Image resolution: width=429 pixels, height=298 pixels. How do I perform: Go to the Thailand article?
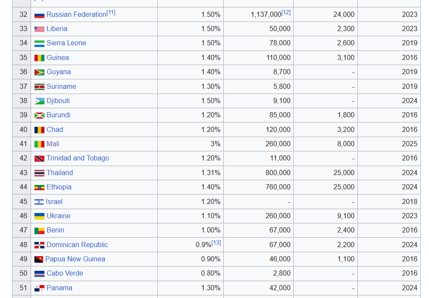59,173
